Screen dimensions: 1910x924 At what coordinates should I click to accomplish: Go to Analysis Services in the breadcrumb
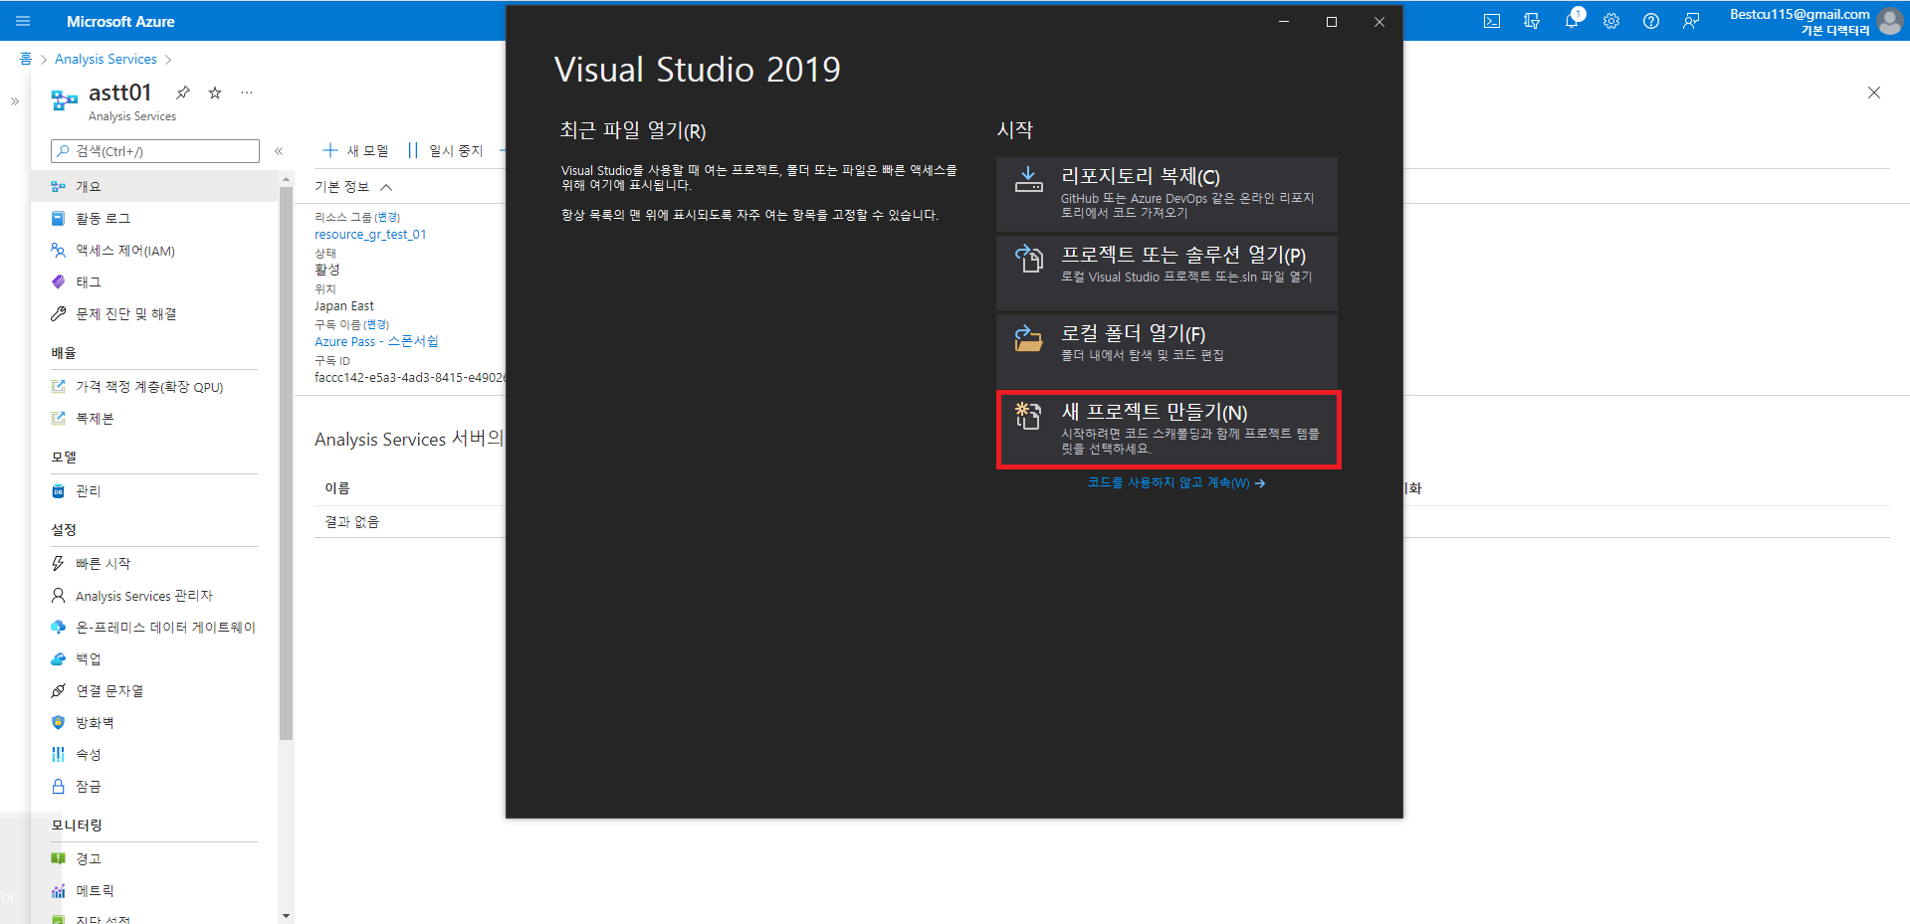106,60
